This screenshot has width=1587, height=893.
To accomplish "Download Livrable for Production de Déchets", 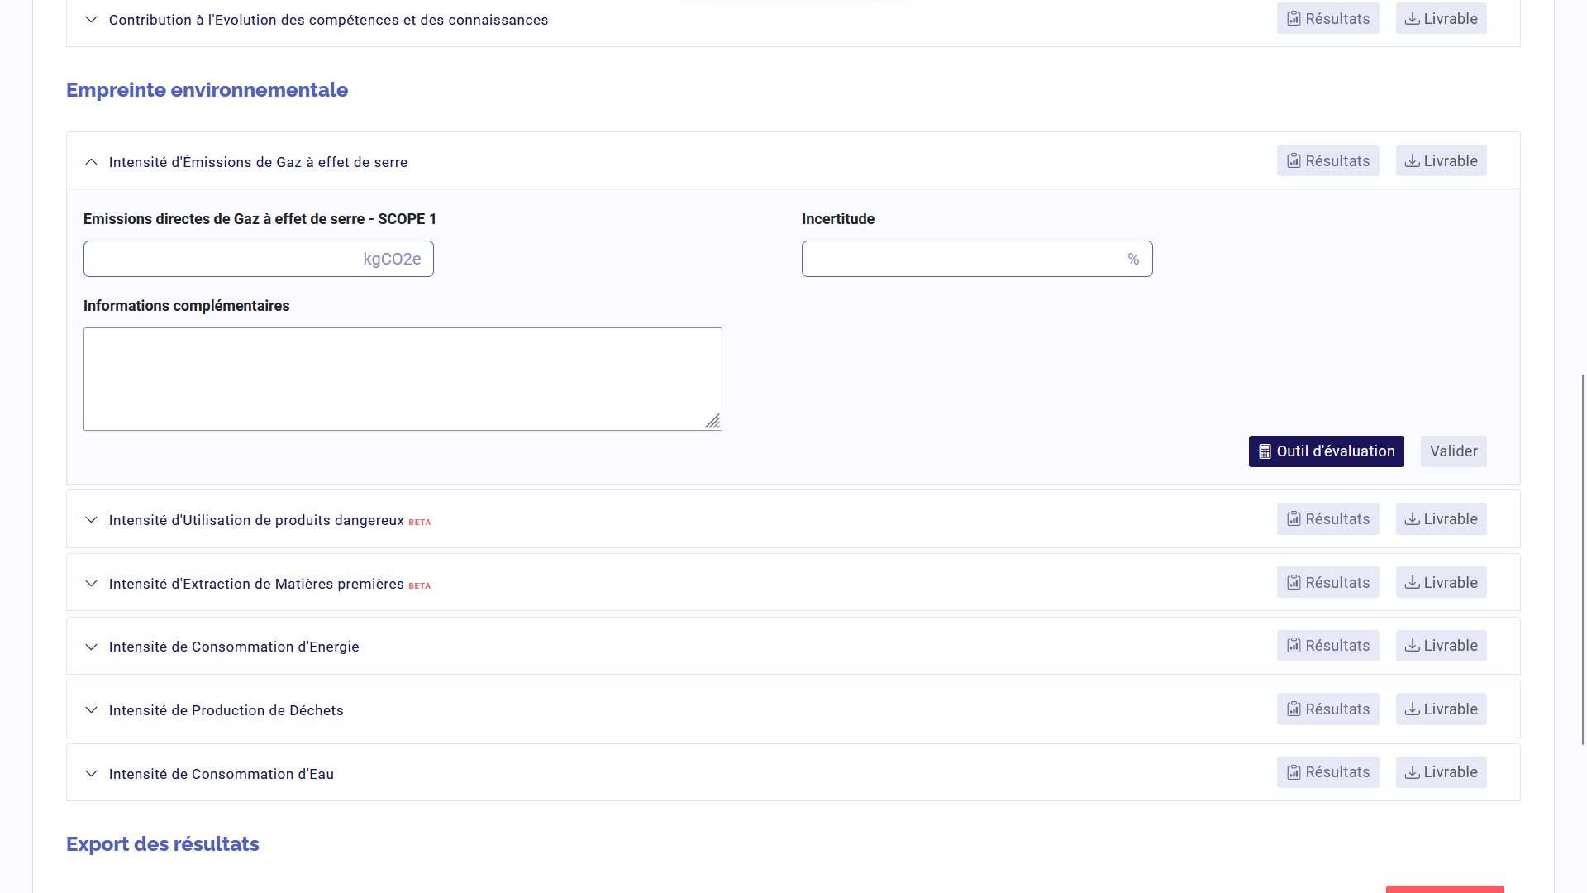I will pyautogui.click(x=1441, y=709).
